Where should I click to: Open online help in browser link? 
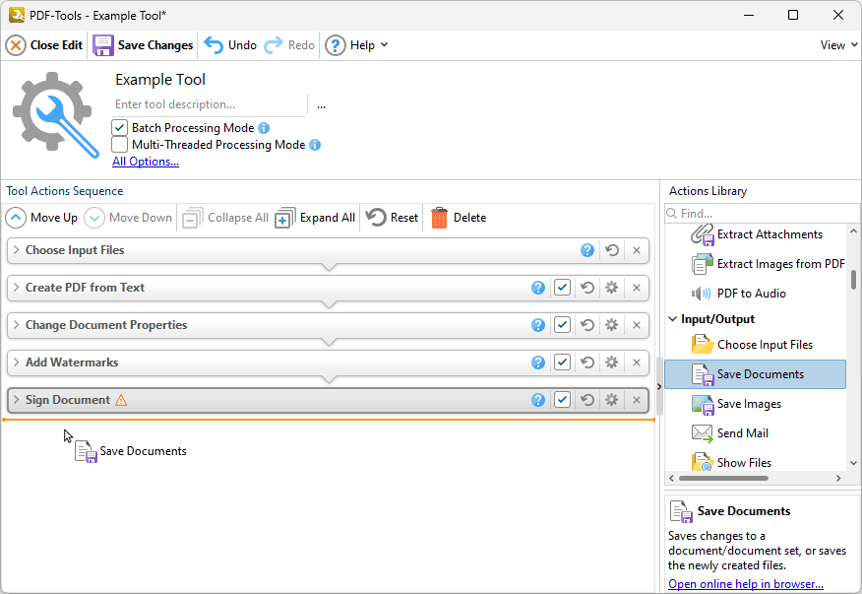746,584
